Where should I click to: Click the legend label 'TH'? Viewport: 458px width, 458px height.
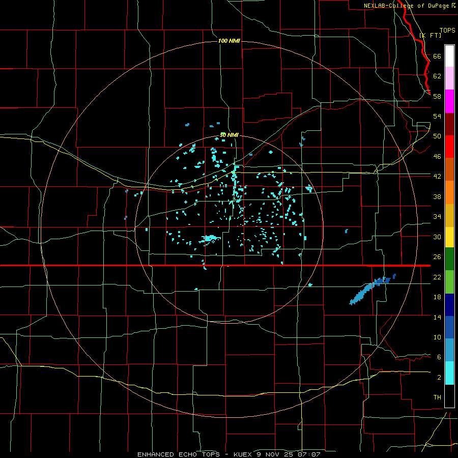(x=437, y=397)
